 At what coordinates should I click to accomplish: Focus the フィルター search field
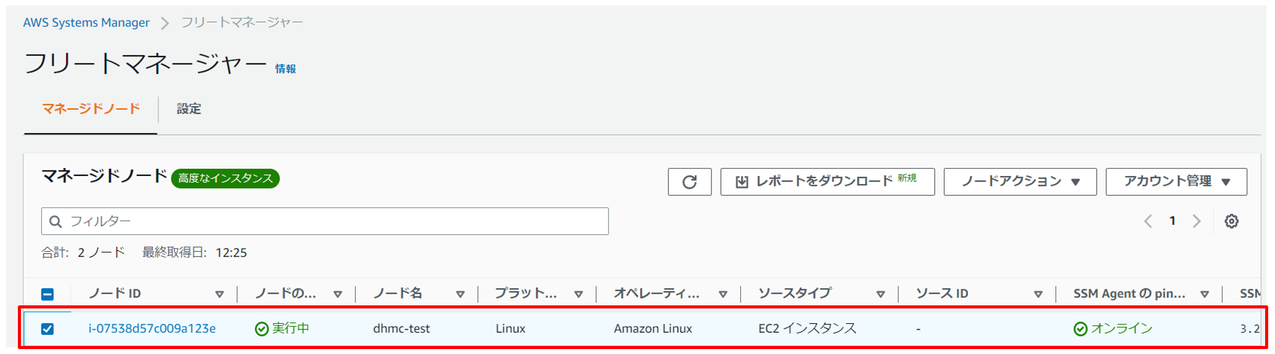pyautogui.click(x=333, y=222)
